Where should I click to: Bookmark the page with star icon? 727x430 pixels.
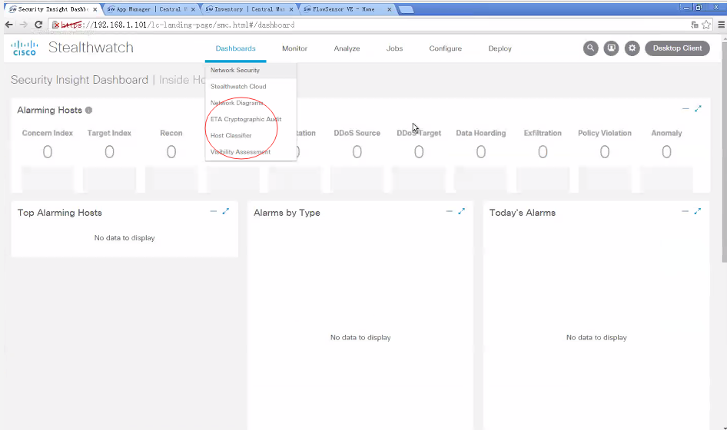tap(706, 25)
